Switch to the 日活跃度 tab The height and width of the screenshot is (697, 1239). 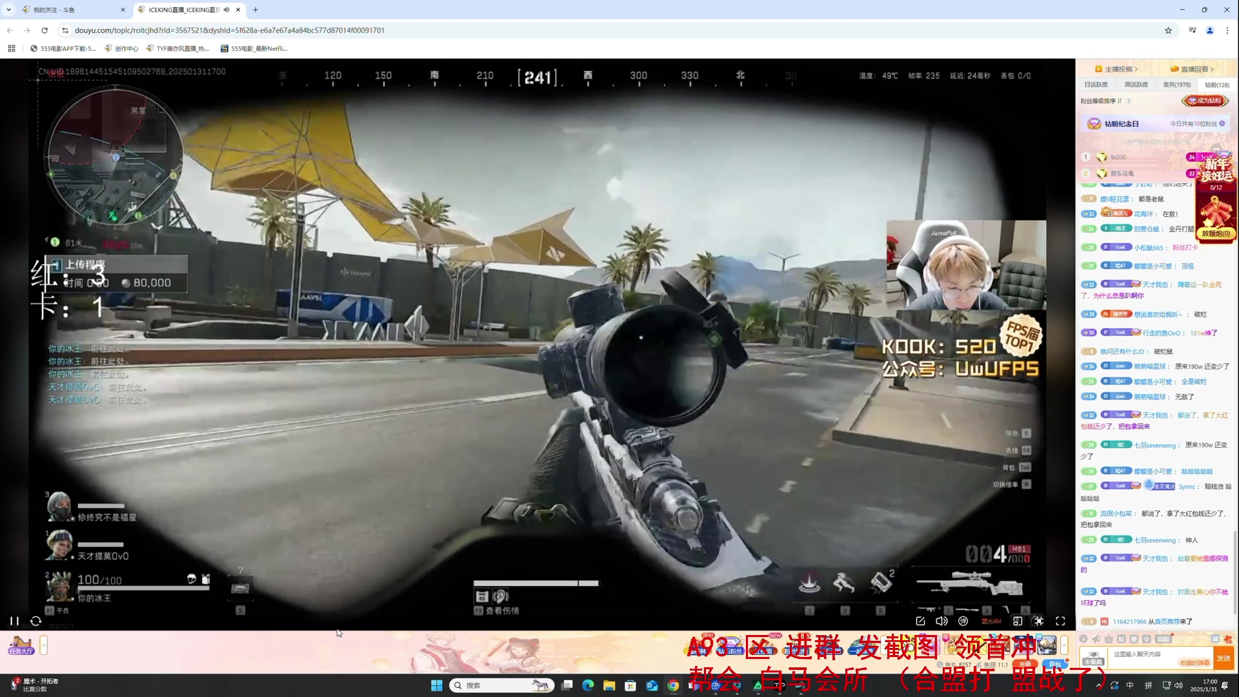click(x=1096, y=85)
